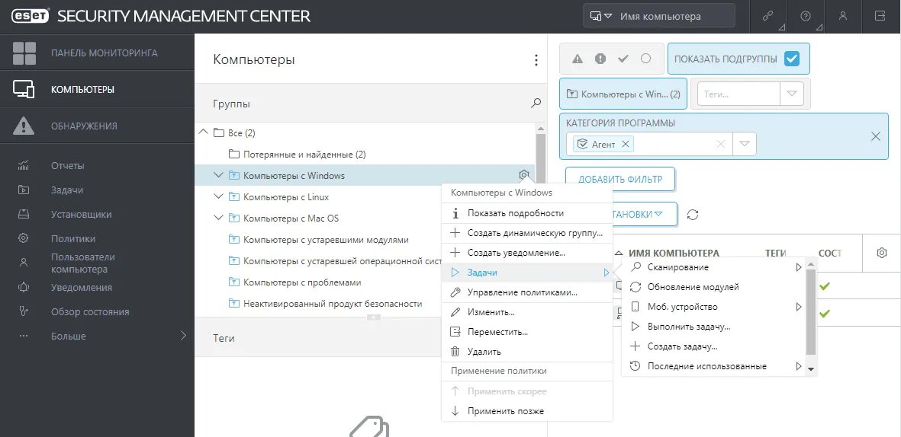Click the logout icon in top bar
The height and width of the screenshot is (437, 901).
881,16
